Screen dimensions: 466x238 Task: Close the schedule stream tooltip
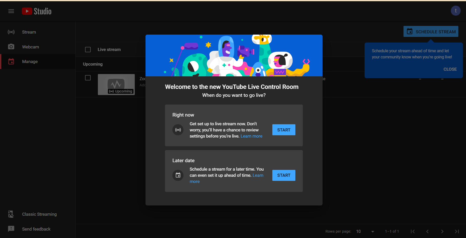450,69
